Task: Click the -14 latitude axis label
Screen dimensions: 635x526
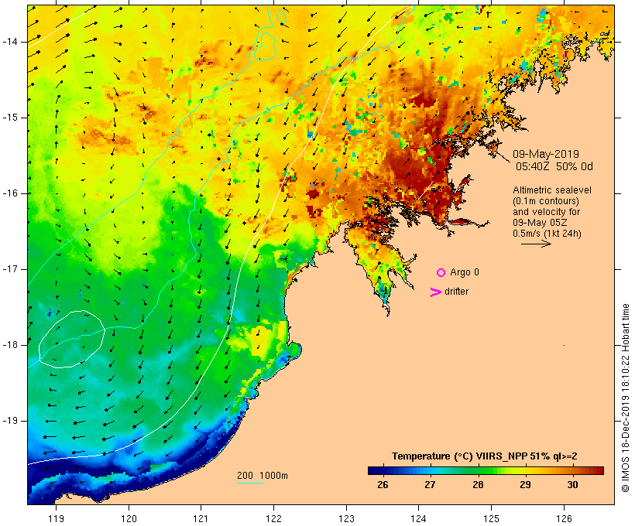Action: (x=10, y=42)
